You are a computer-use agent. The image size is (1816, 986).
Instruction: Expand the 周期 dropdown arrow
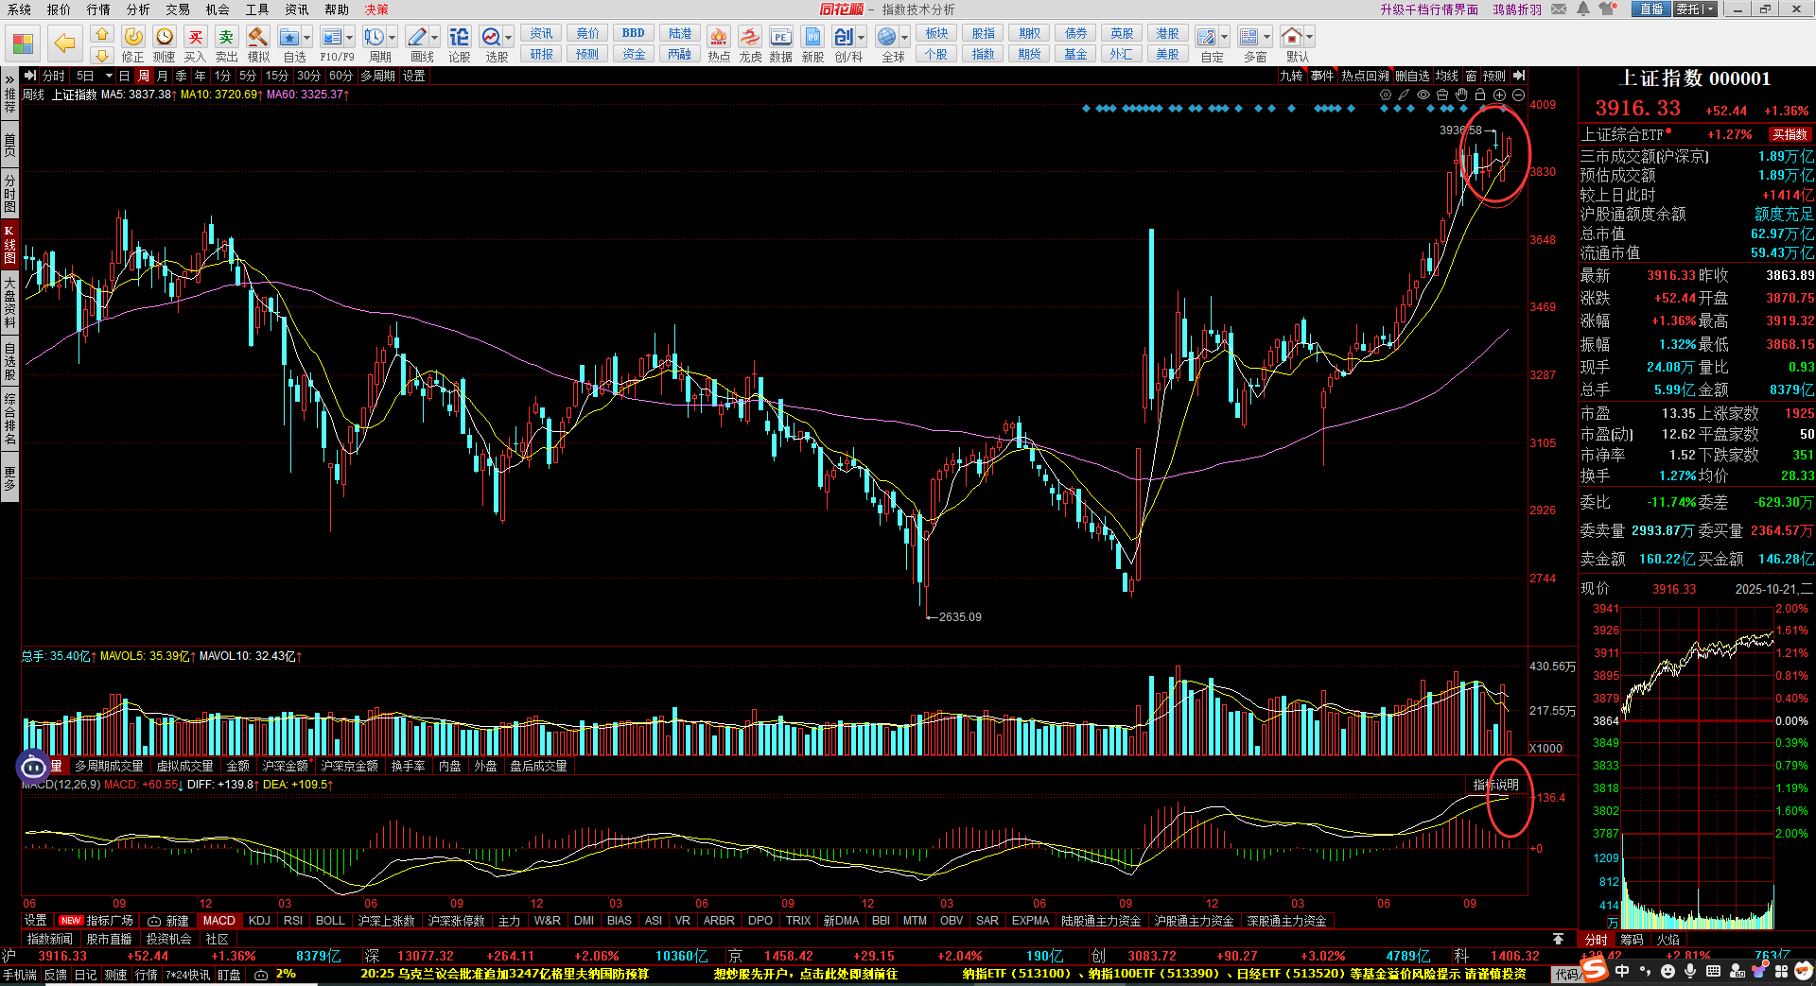[392, 38]
